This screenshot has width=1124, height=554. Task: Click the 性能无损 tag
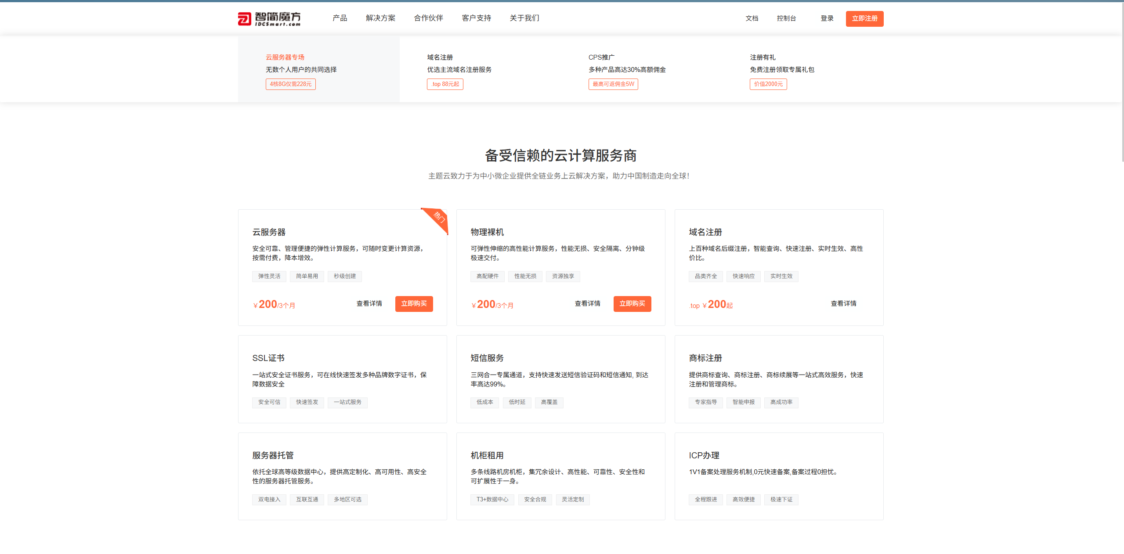coord(525,276)
